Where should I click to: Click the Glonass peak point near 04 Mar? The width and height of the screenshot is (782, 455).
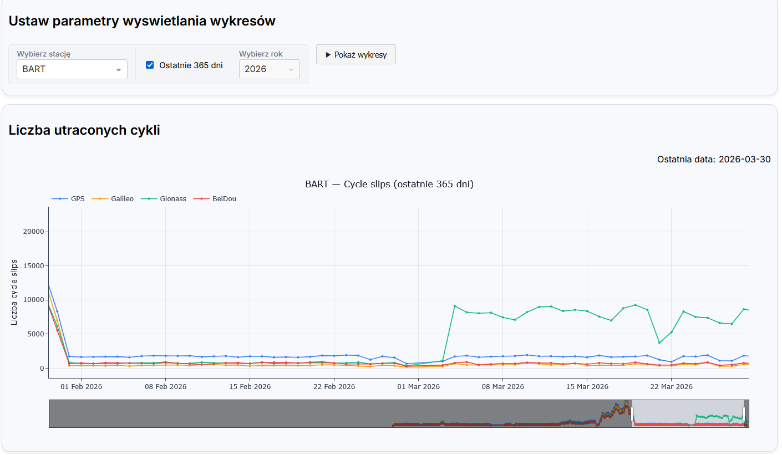[x=455, y=306]
